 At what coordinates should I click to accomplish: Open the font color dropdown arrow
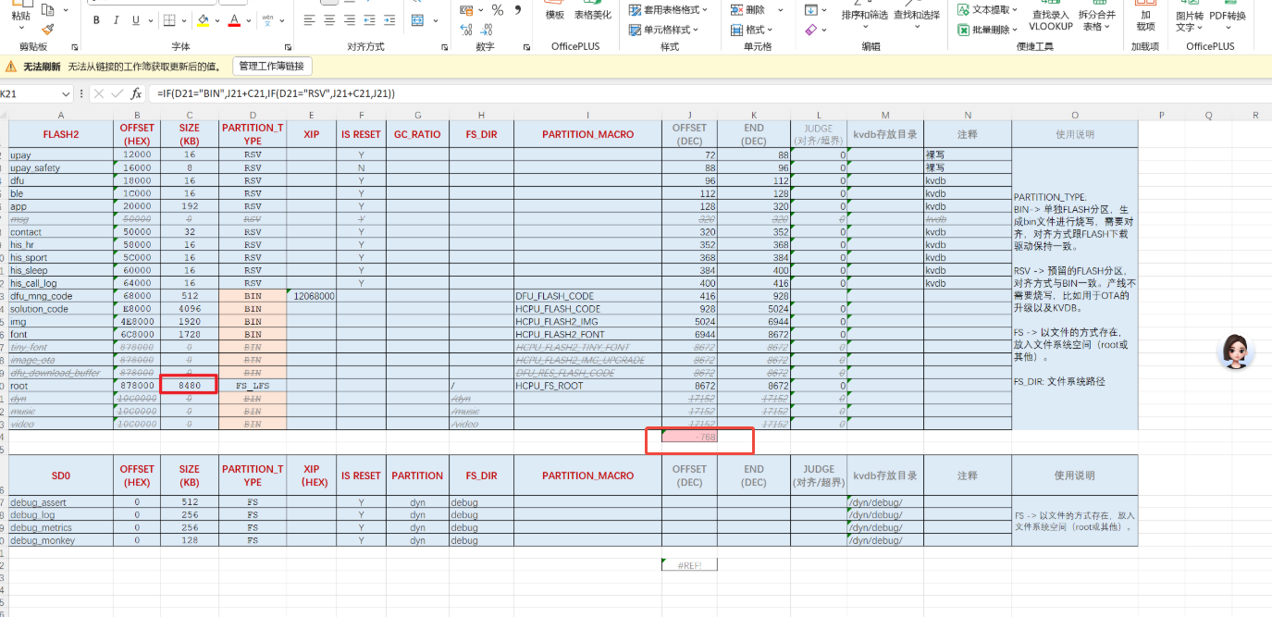point(250,20)
